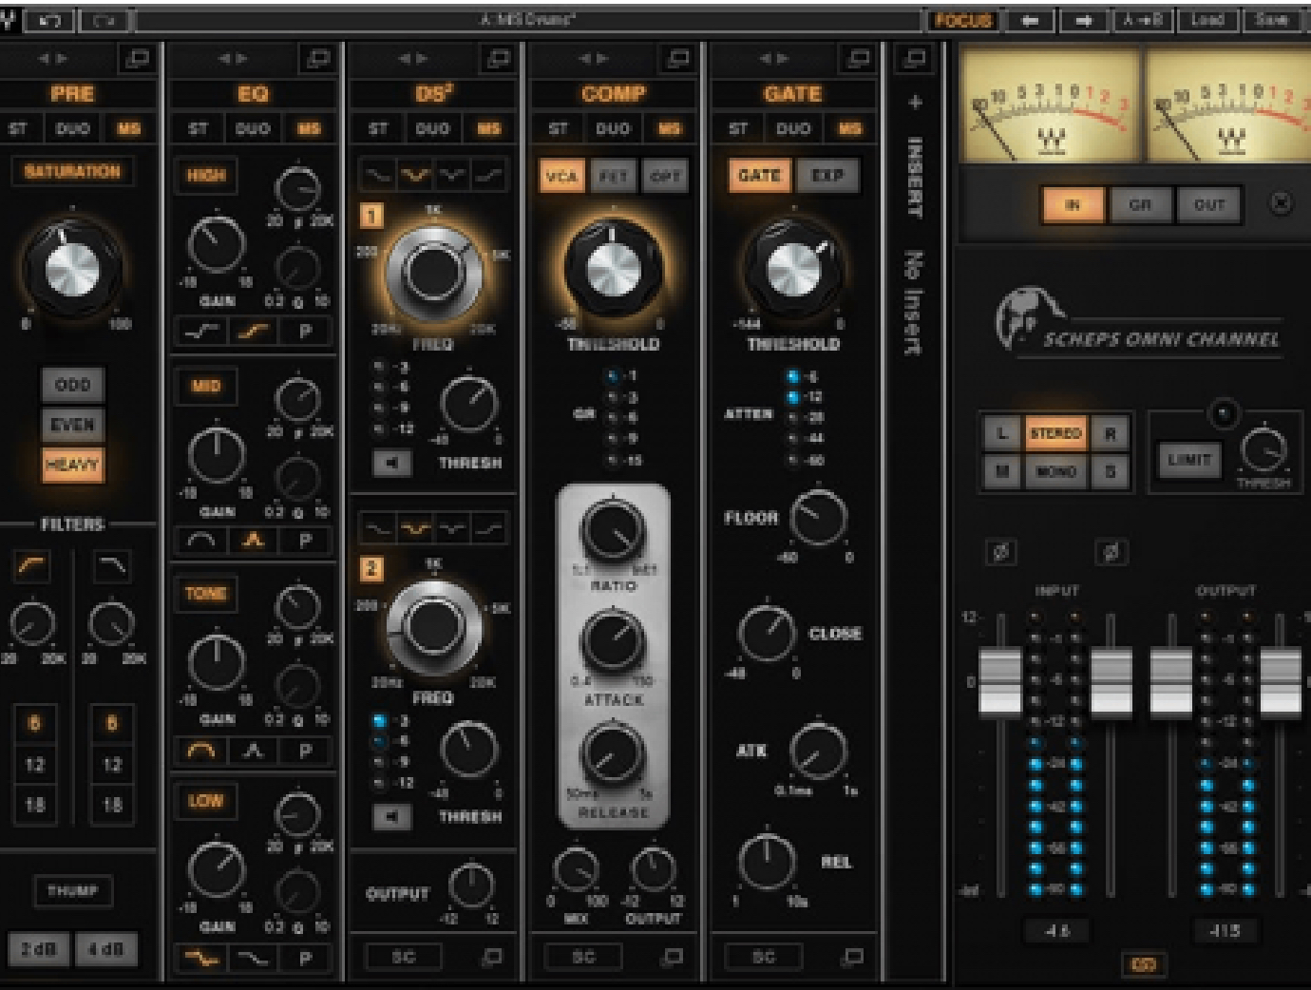Toggle DS2 band 2 on/off button
The image size is (1311, 990).
pos(370,569)
